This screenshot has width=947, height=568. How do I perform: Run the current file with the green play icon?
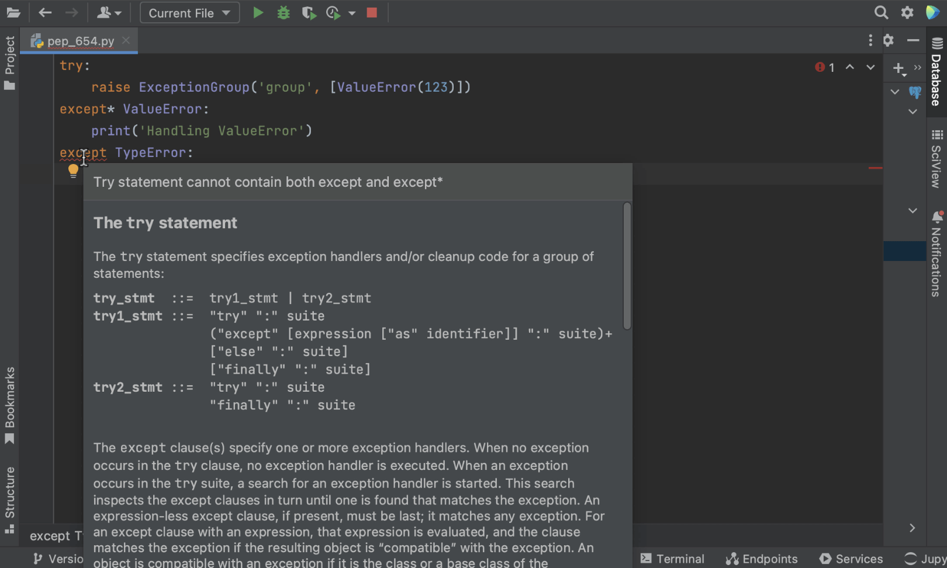(258, 13)
